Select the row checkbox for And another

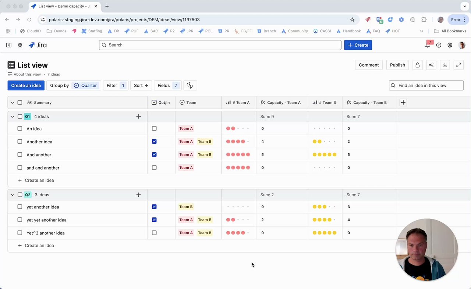[20, 155]
